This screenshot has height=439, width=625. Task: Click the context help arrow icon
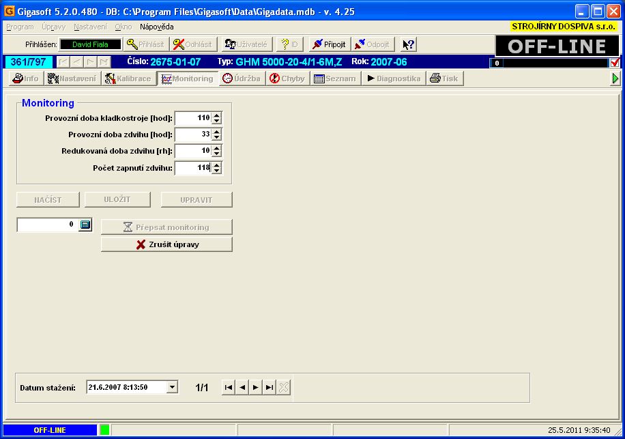pos(408,44)
